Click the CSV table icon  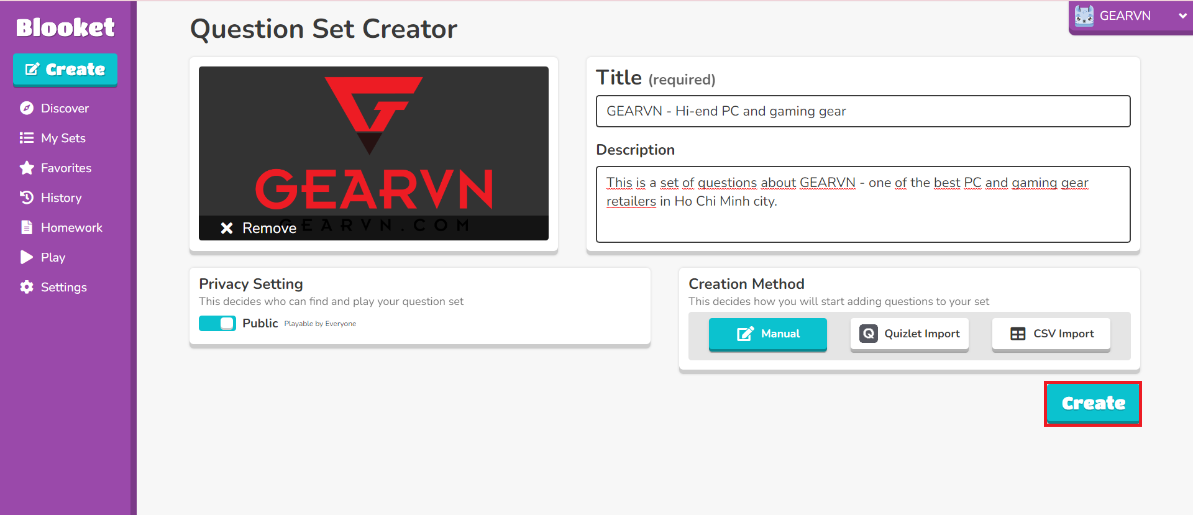1018,334
